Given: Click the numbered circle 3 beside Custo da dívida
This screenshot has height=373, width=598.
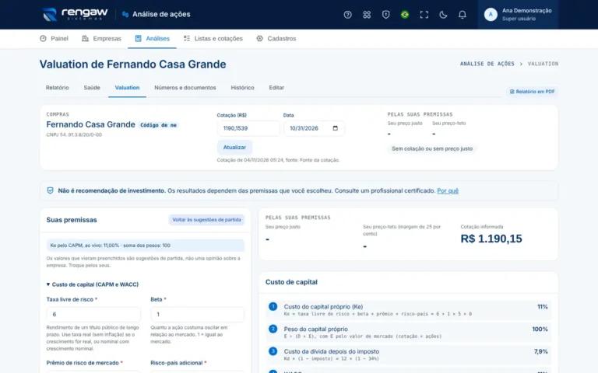Looking at the screenshot, I should (273, 351).
